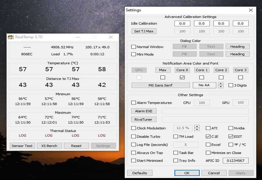This screenshot has height=180, width=262.
Task: Enable the Mini Mode checkbox
Action: point(134,54)
